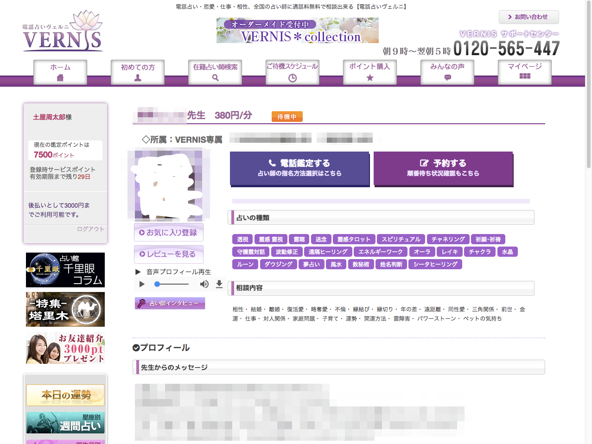Open みんなの声 tab
Image resolution: width=592 pixels, height=444 pixels.
(447, 72)
